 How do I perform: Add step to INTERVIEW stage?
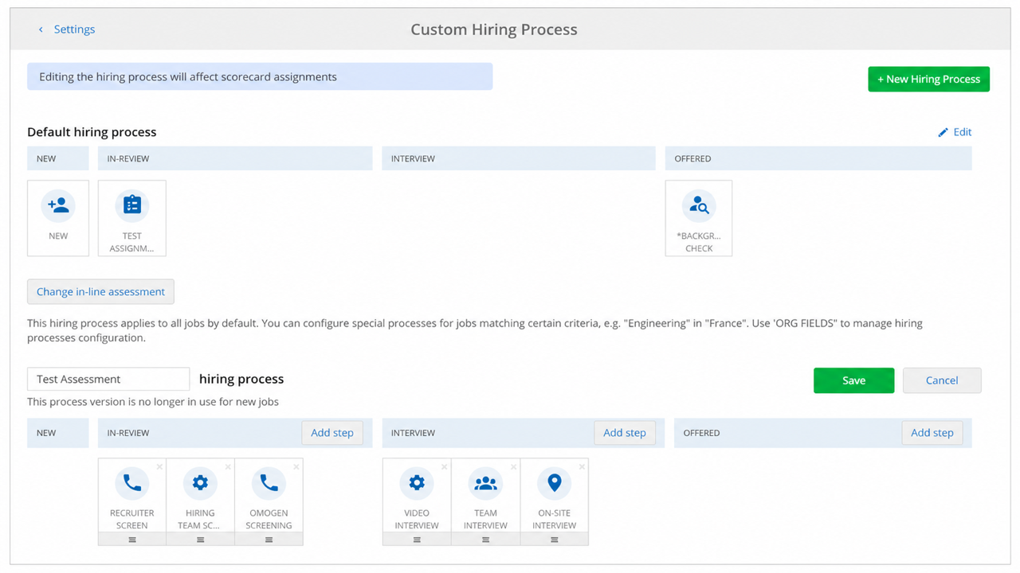624,433
